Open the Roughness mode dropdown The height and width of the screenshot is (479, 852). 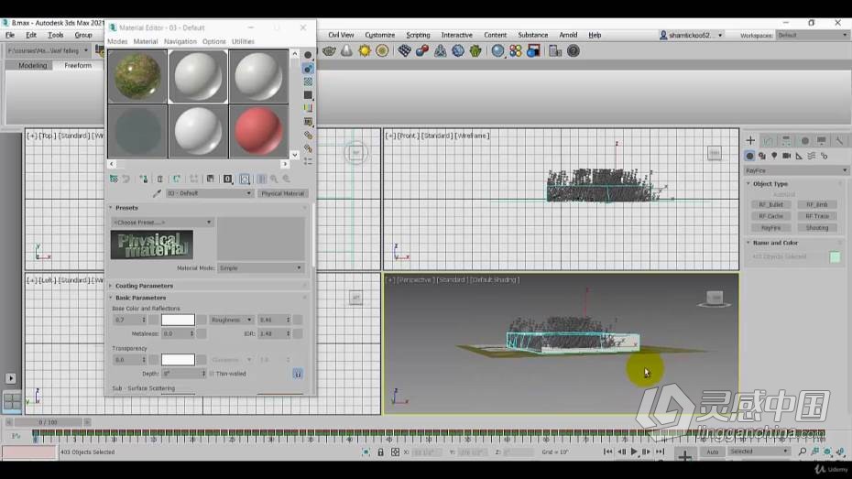pyautogui.click(x=232, y=320)
